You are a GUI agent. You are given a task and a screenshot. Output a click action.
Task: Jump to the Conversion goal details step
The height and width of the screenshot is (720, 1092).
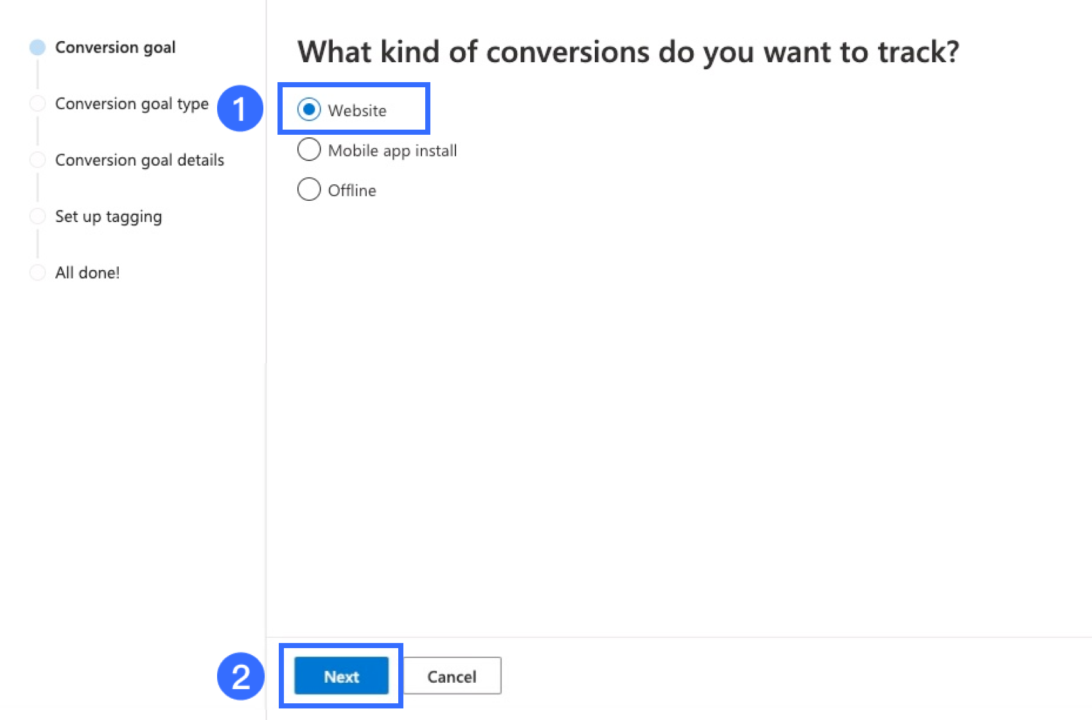(x=139, y=160)
